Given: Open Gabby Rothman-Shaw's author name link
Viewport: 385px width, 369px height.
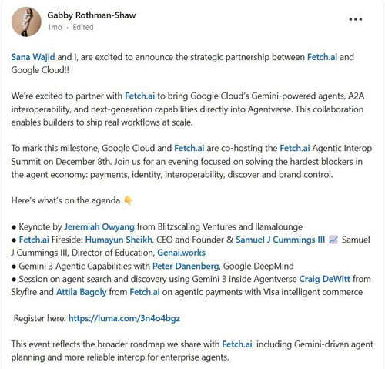Looking at the screenshot, I should click(x=92, y=15).
